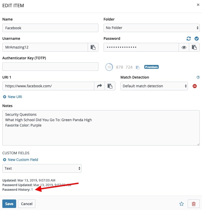Viewport: 202px width, 210px height.
Task: Click the Premium badge
Action: point(151,67)
